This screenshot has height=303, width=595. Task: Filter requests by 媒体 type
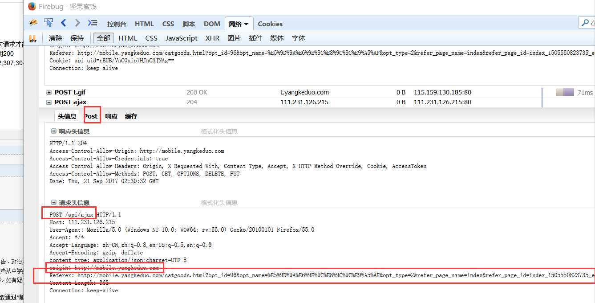(277, 38)
